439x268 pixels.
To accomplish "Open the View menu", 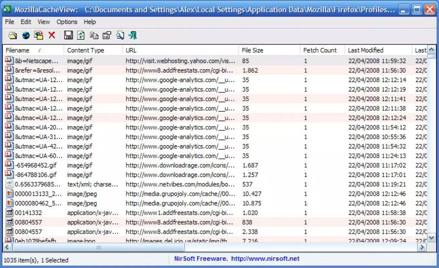I will (44, 22).
